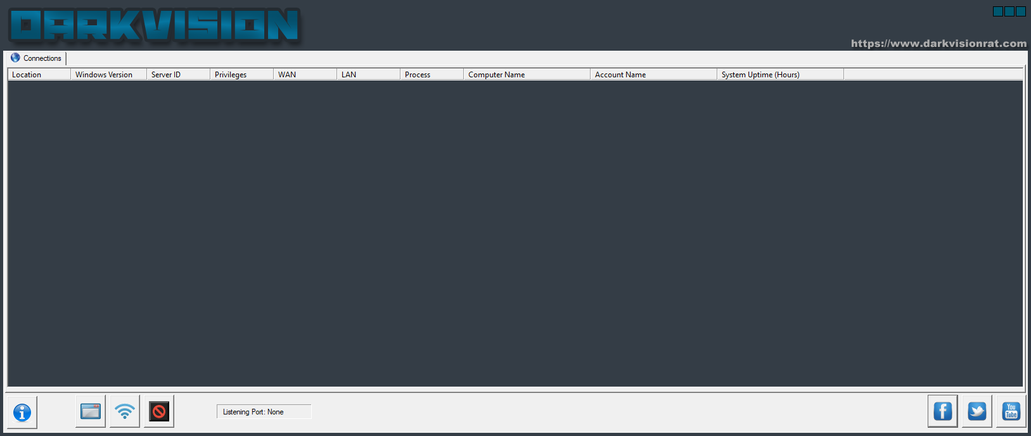This screenshot has height=436, width=1031.
Task: Click the LAN column header
Action: tap(368, 75)
